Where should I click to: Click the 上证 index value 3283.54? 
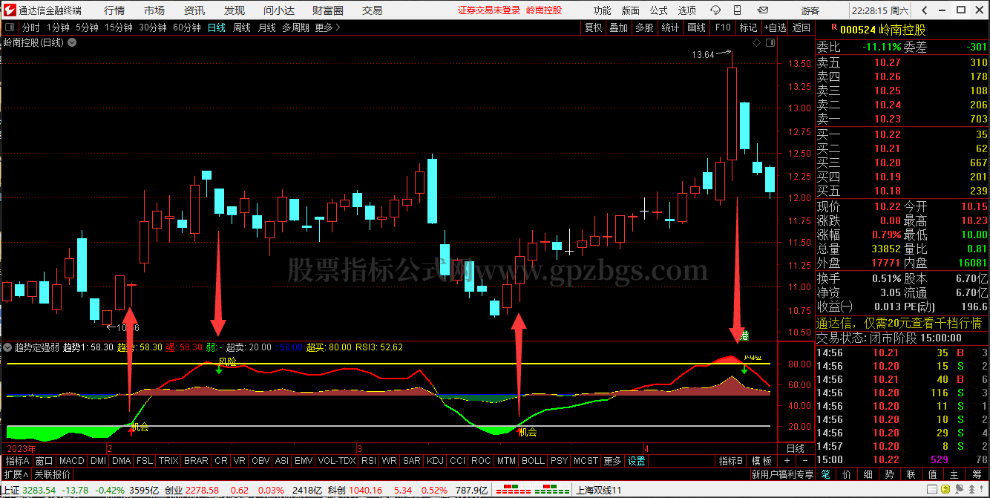40,490
